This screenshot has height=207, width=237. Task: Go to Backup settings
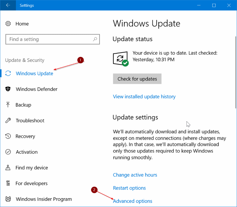[x=23, y=105]
